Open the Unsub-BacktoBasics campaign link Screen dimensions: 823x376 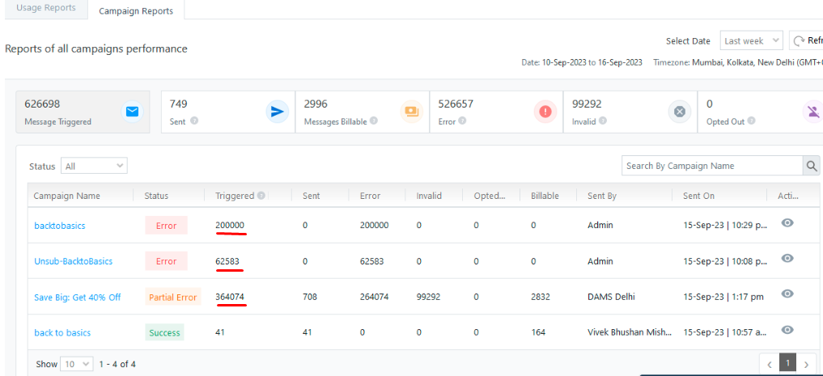tap(73, 261)
